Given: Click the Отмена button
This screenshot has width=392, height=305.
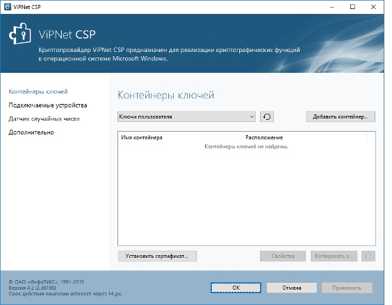Looking at the screenshot, I should click(x=291, y=288).
